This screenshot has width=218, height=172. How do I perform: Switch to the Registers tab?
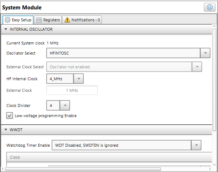tap(48, 20)
